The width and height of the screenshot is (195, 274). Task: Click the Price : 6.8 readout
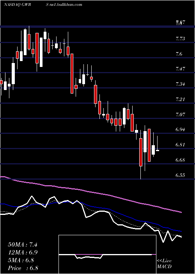[23, 268]
